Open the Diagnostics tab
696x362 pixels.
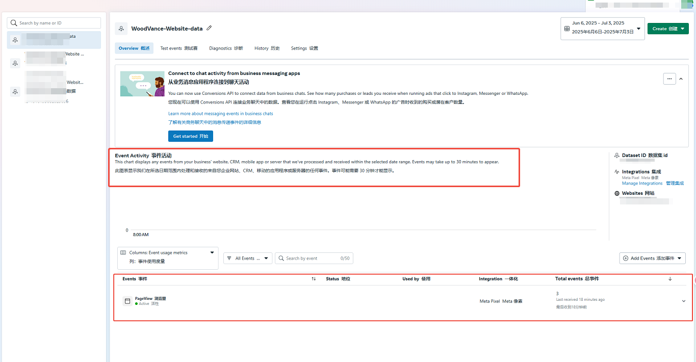[226, 48]
